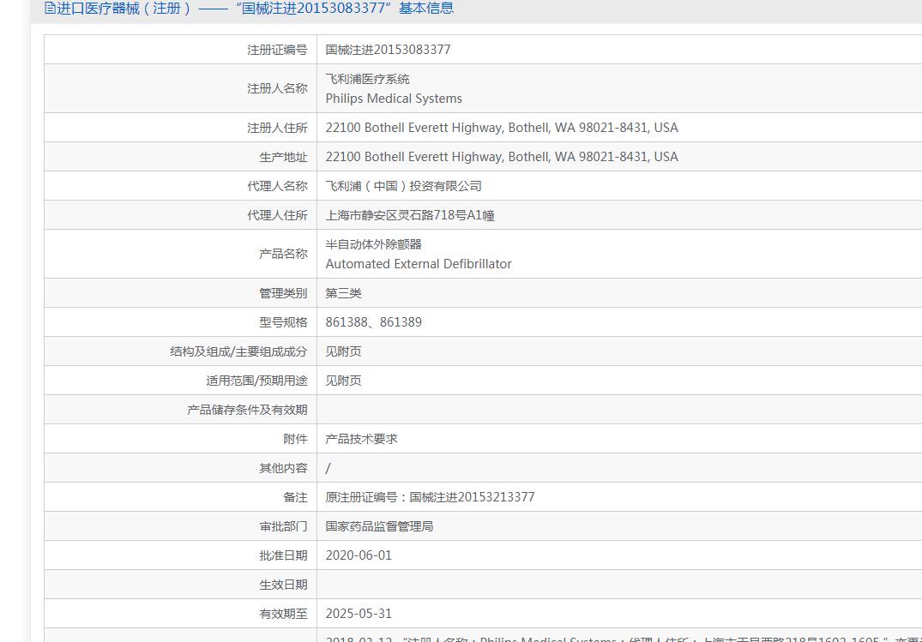The image size is (922, 642).
Task: Select the label "注册人住所"
Action: point(277,128)
